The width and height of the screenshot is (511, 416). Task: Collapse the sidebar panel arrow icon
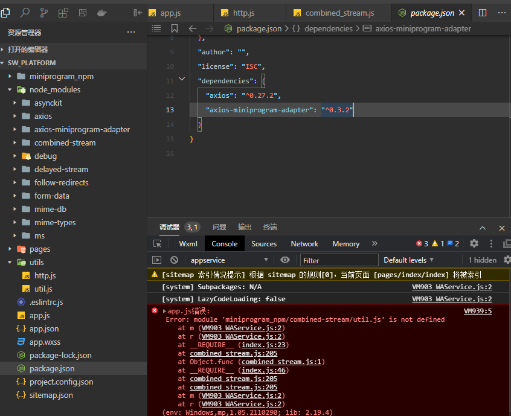click(x=138, y=13)
